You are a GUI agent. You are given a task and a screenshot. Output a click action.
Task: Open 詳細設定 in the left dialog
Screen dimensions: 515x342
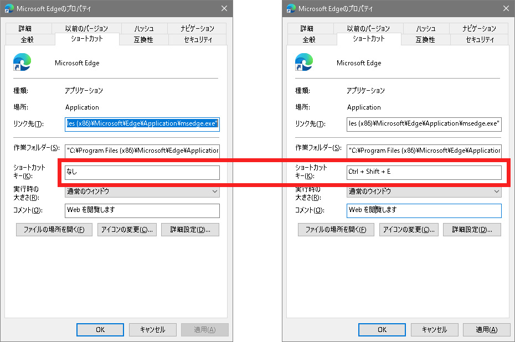coord(190,230)
